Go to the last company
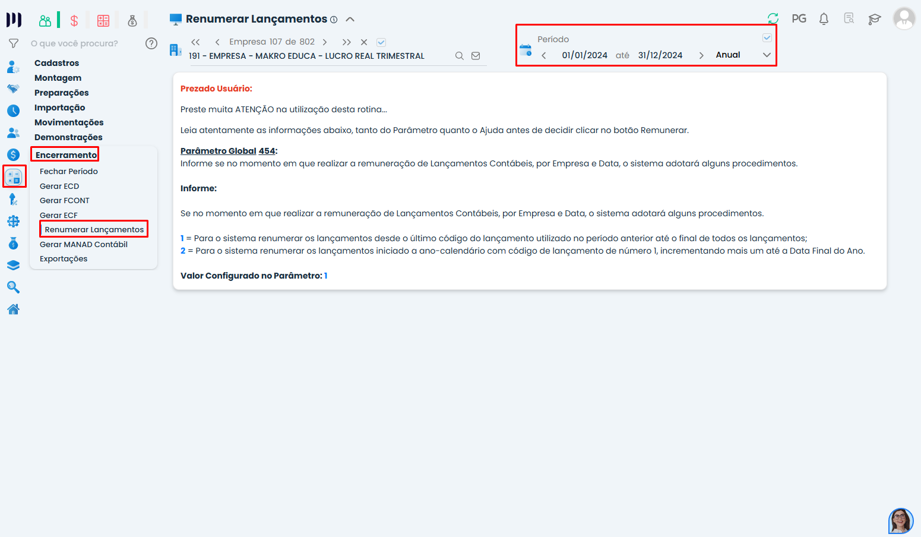Viewport: 921px width, 537px height. 347,42
